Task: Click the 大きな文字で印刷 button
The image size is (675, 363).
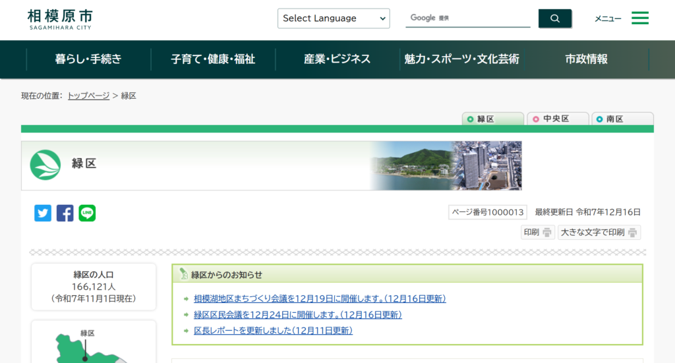Action: coord(599,233)
